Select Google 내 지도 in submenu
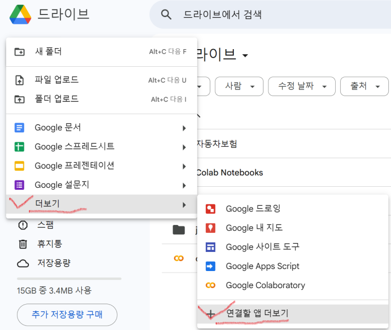This screenshot has width=391, height=330. 293,228
